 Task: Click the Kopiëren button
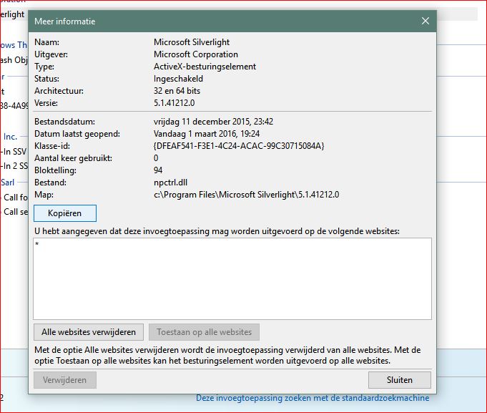64,213
